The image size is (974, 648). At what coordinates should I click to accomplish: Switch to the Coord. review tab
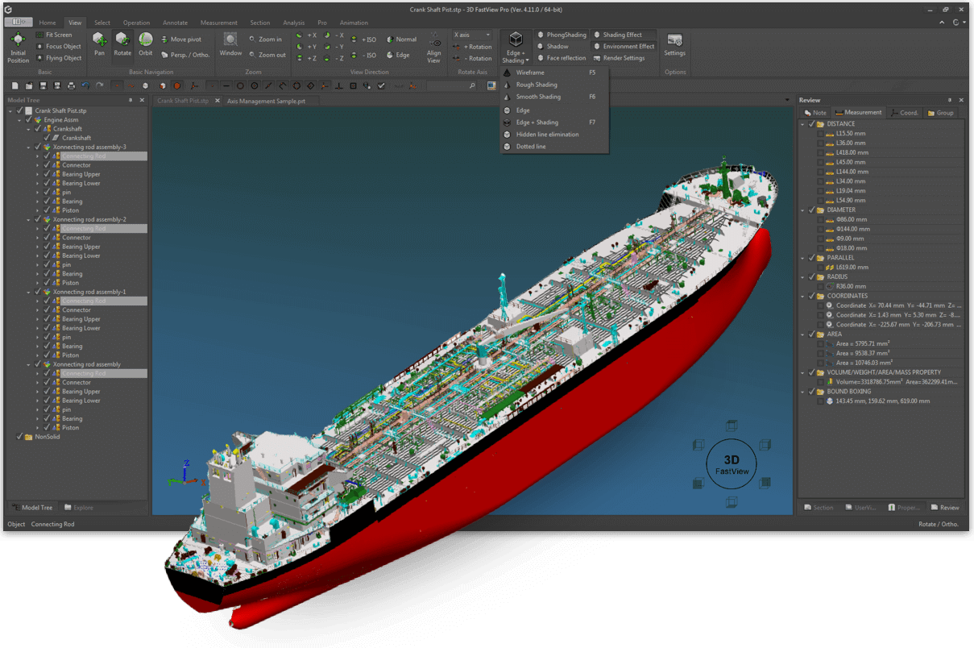pos(904,113)
